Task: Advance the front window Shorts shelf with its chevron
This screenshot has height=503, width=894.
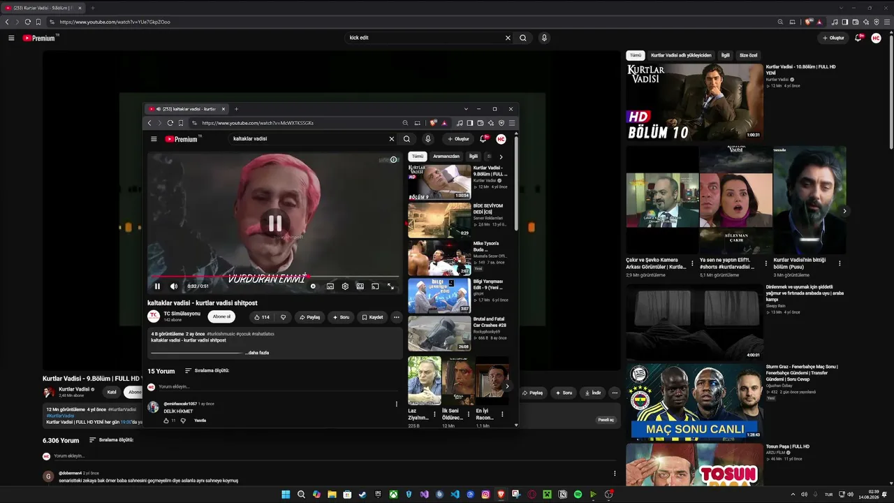Action: 507,386
